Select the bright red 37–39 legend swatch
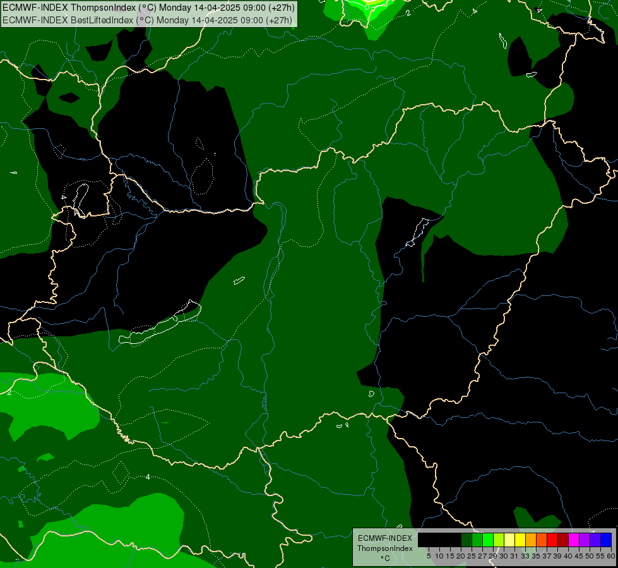618x568 pixels. [552, 540]
